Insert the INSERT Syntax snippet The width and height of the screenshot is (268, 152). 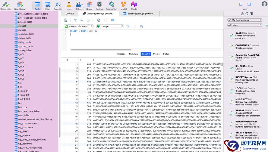[246, 80]
